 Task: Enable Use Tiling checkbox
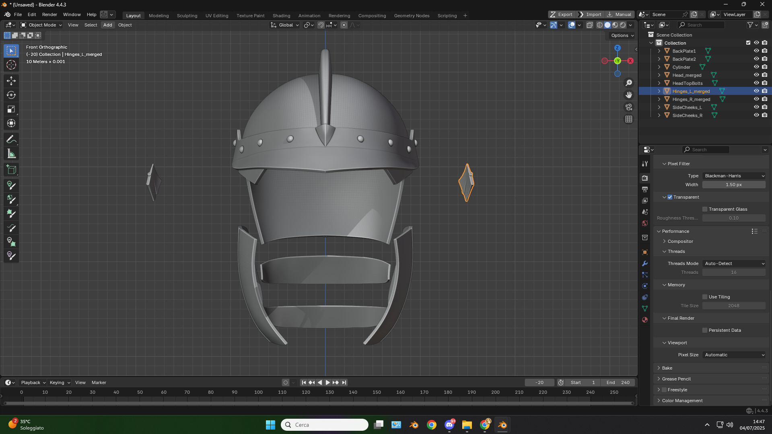click(x=705, y=297)
